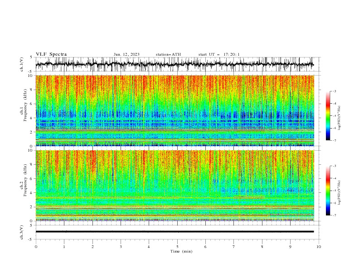Click the time axis tick label '10'
Image resolution: width=359 pixels, height=277 pixels.
[x=319, y=247]
